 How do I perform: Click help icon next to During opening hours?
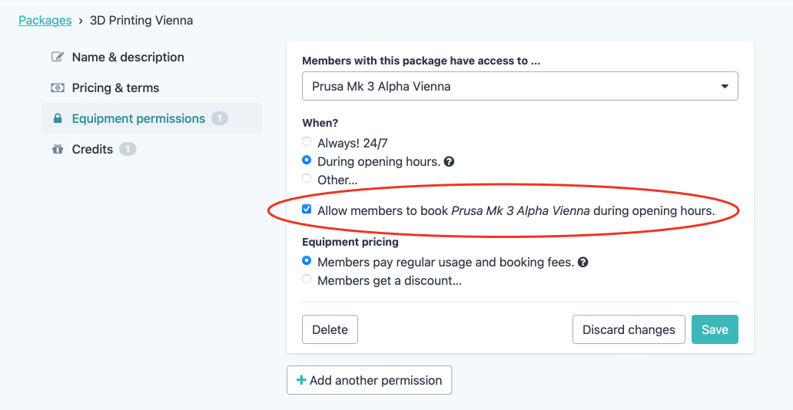450,162
